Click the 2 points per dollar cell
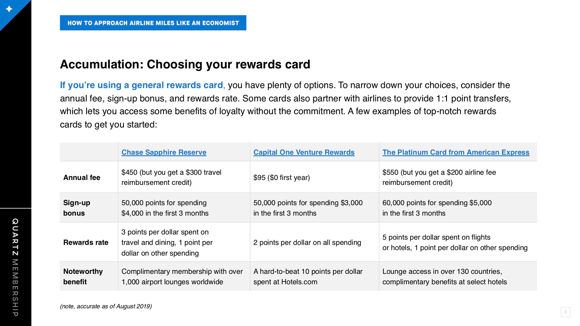This screenshot has height=326, width=580. [315, 242]
